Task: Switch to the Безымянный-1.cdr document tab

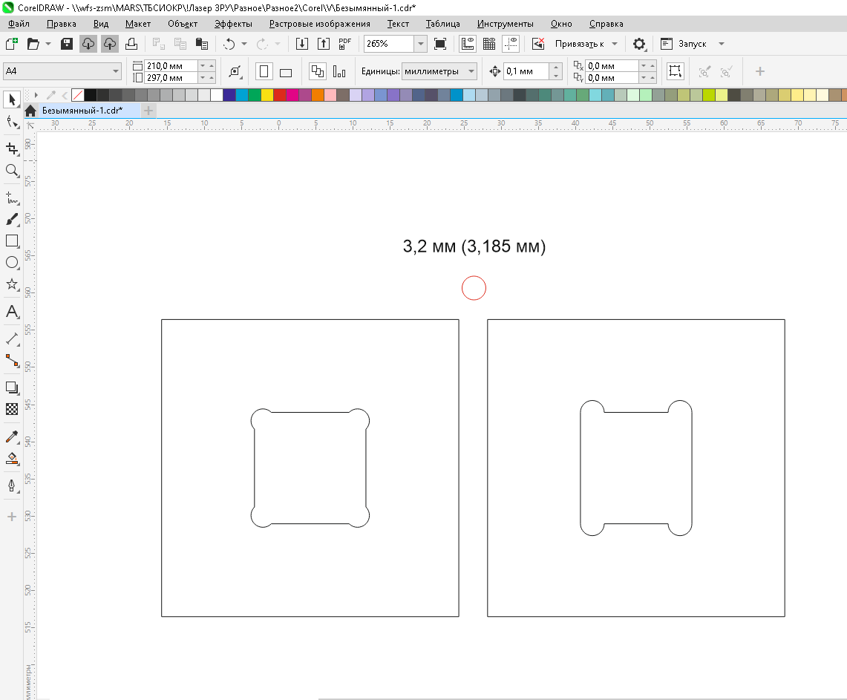Action: 82,111
